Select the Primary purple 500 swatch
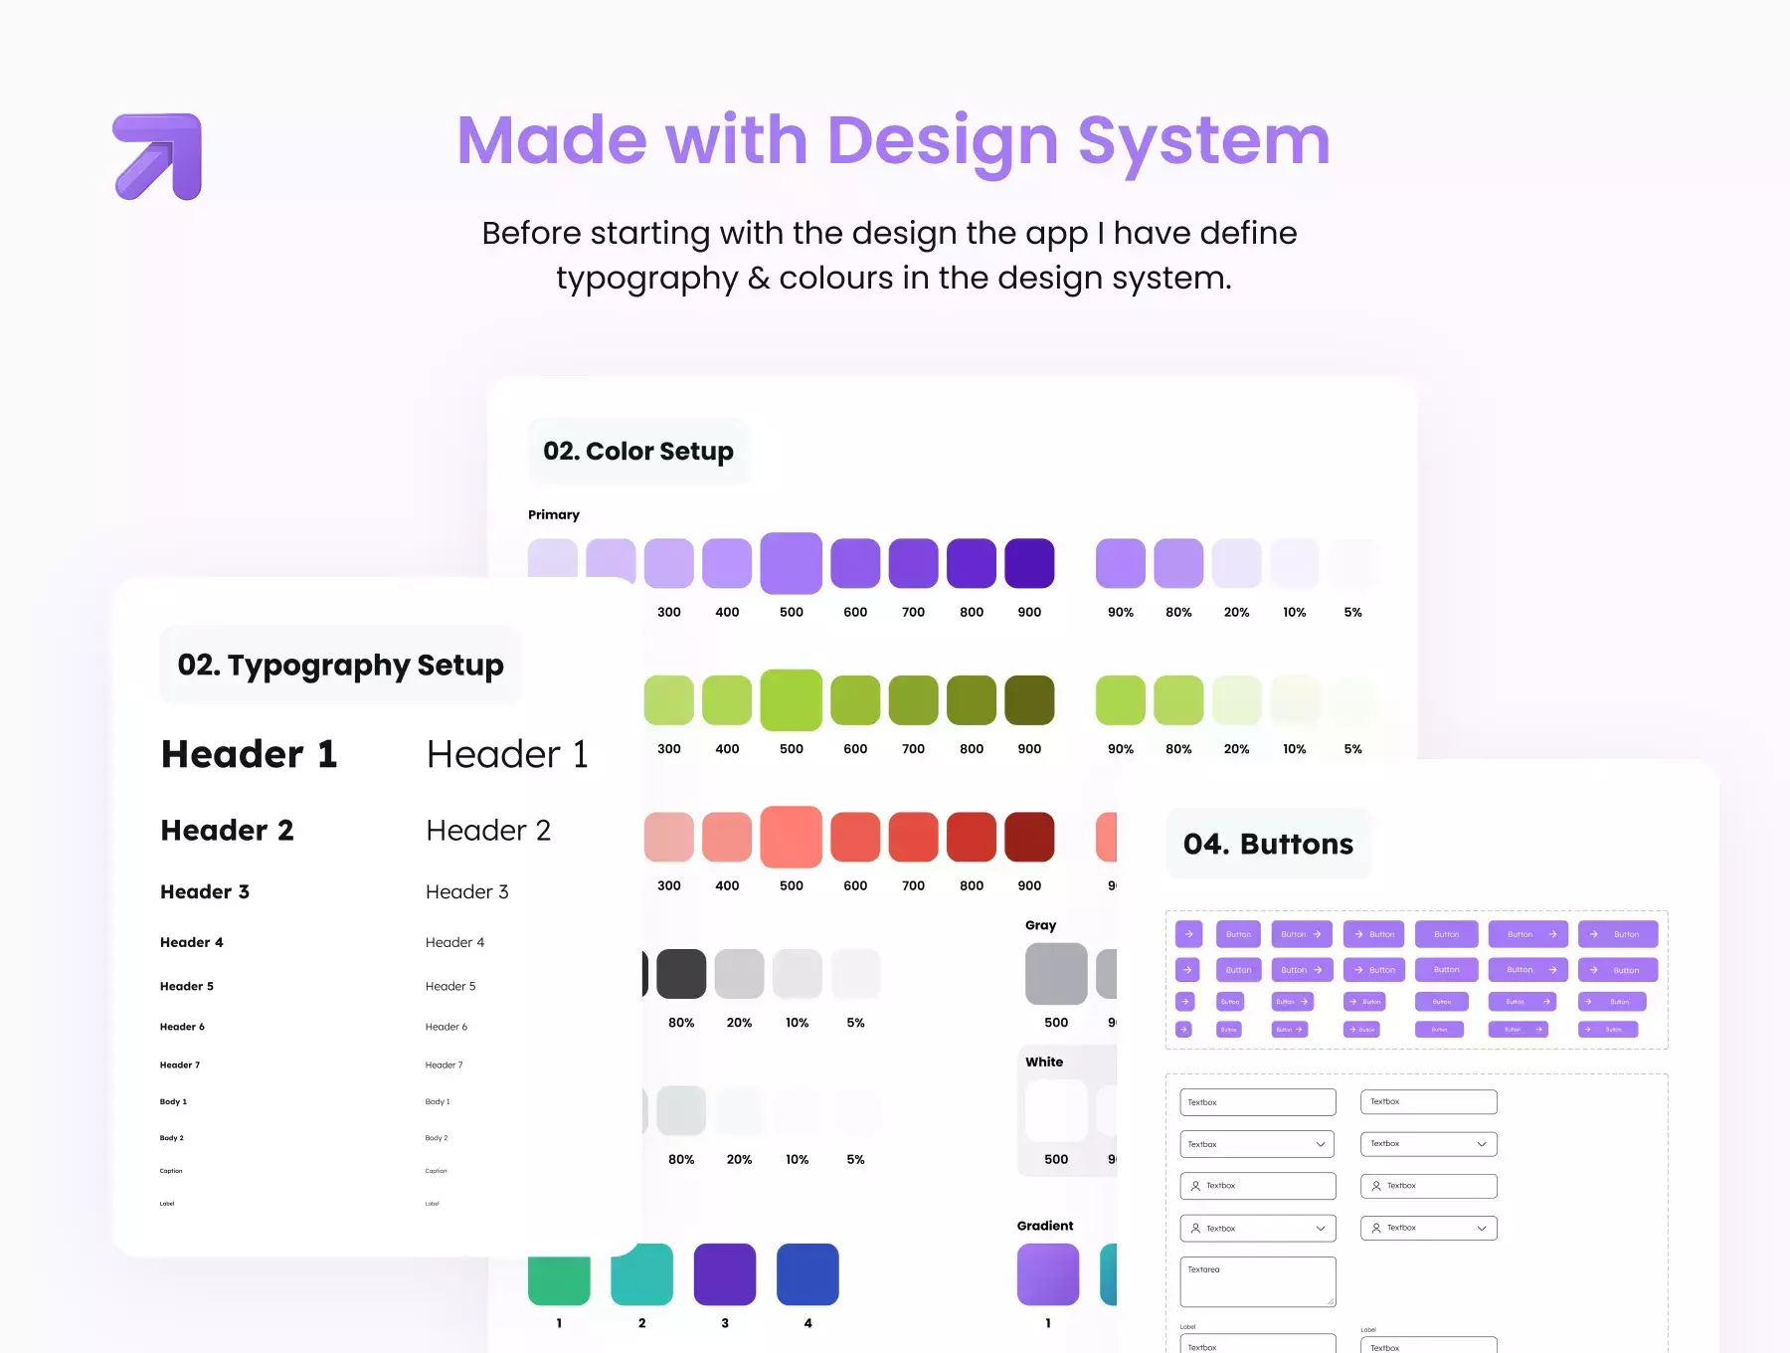This screenshot has height=1353, width=1790. tap(792, 563)
